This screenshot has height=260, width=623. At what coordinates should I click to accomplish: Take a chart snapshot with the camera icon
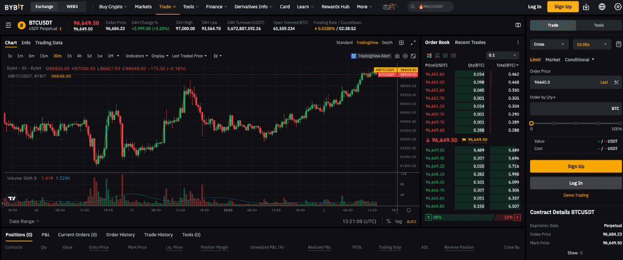pos(397,56)
